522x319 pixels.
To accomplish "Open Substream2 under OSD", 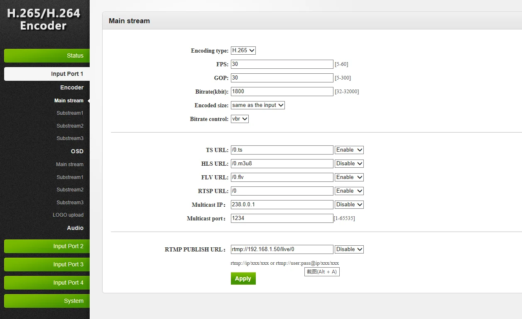I will [x=70, y=190].
